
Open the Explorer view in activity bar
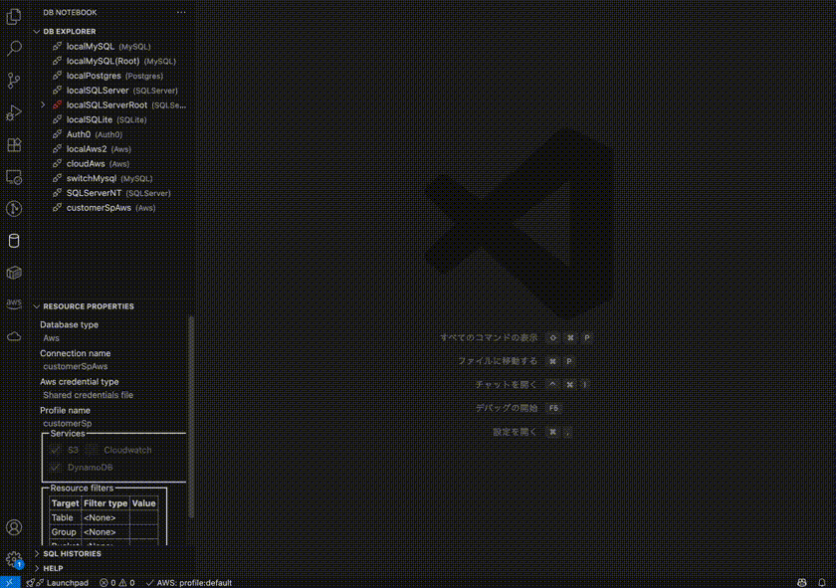(x=14, y=17)
